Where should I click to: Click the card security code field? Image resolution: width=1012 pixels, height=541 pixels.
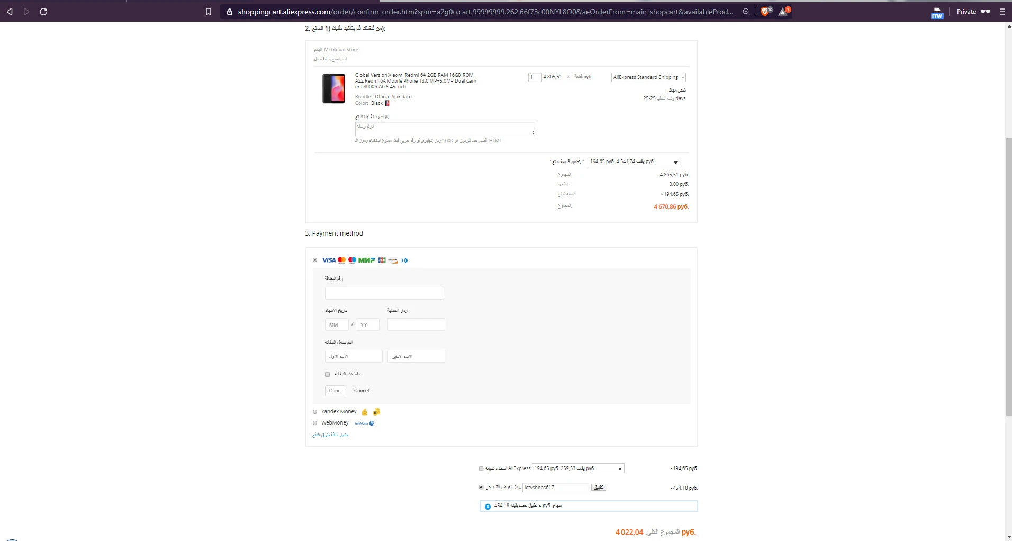pos(416,324)
